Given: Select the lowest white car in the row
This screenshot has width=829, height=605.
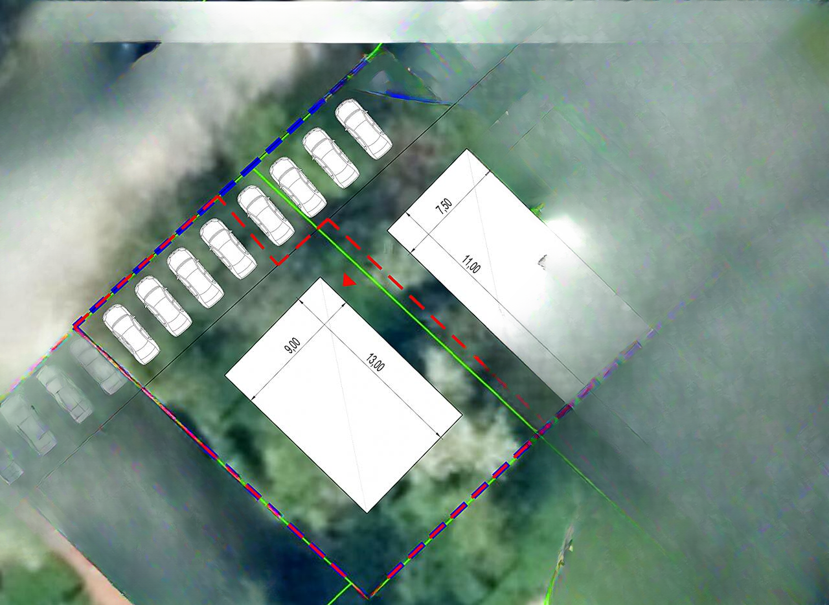Looking at the screenshot, I should (x=131, y=334).
